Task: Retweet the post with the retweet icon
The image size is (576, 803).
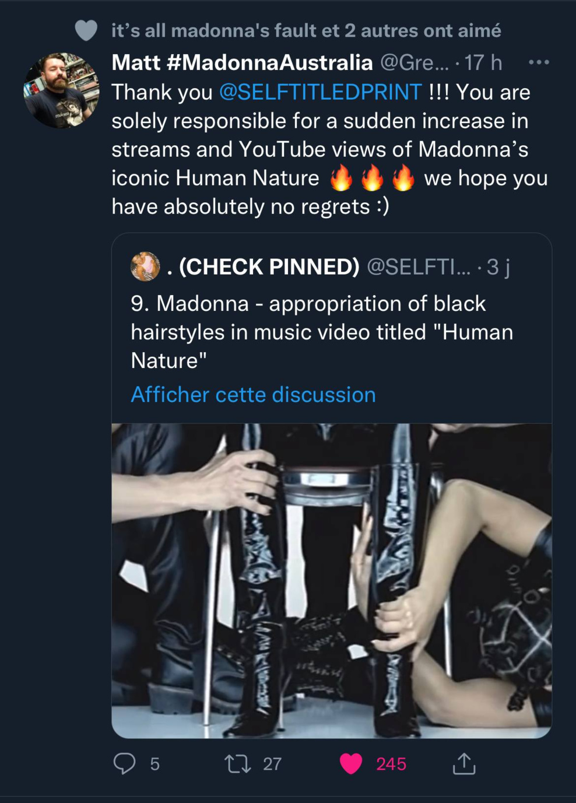Action: tap(238, 763)
